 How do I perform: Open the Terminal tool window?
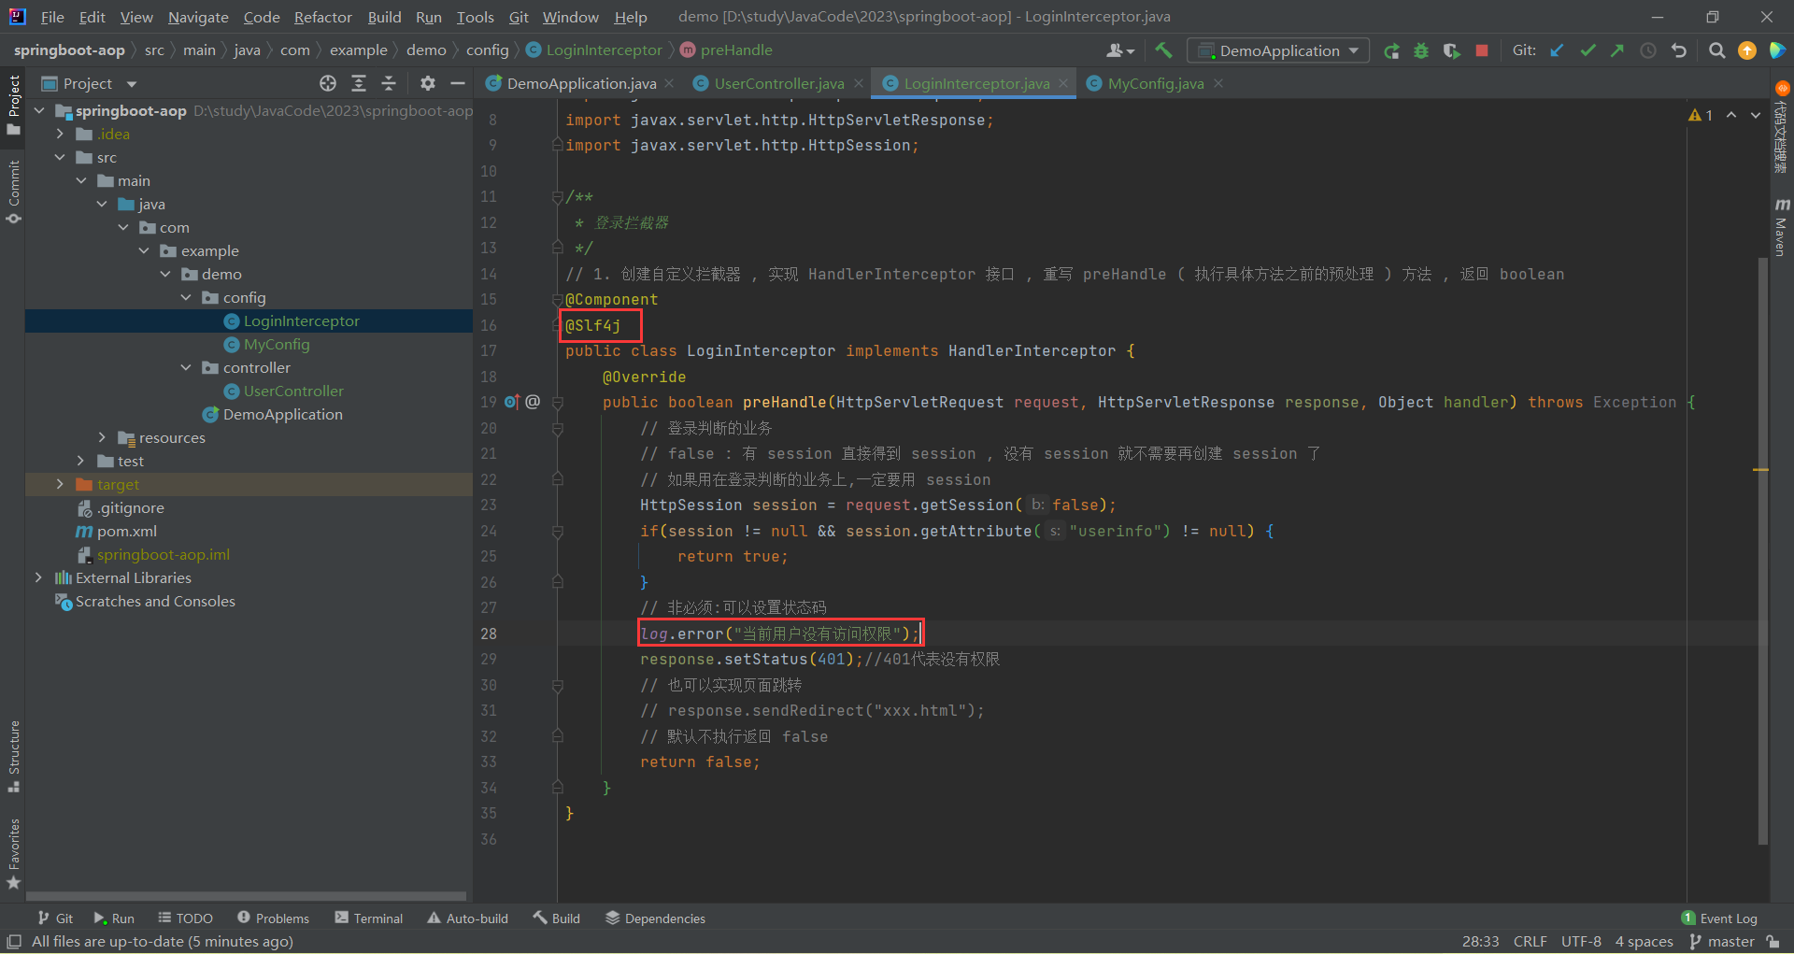pyautogui.click(x=368, y=918)
